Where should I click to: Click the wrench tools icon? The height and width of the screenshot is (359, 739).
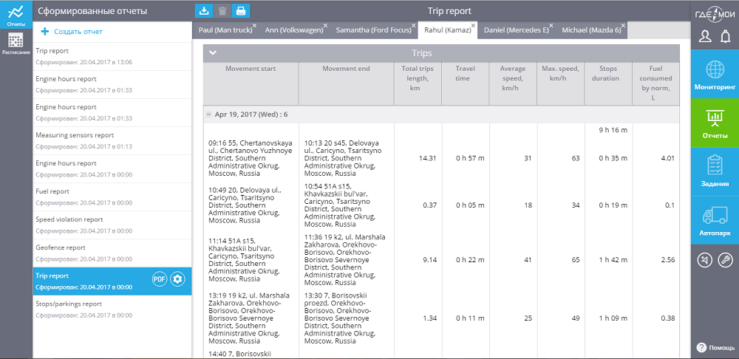click(x=725, y=259)
